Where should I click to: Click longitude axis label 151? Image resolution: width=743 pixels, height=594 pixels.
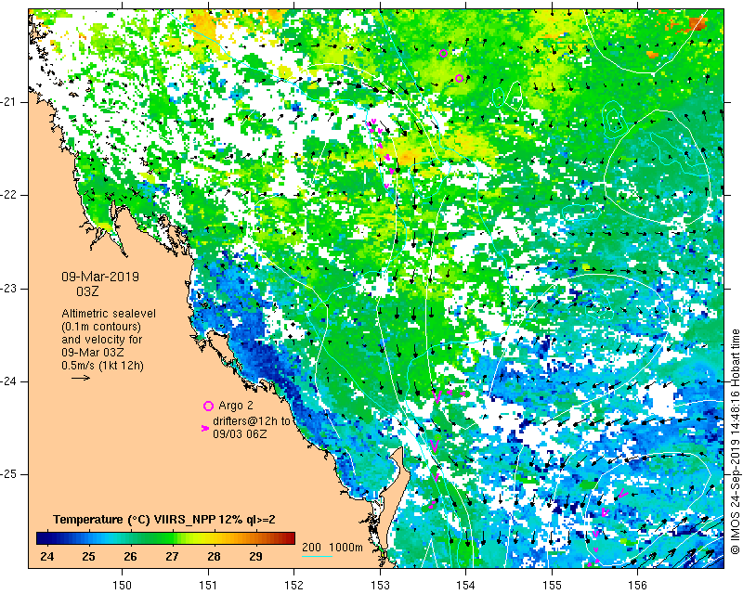208,585
